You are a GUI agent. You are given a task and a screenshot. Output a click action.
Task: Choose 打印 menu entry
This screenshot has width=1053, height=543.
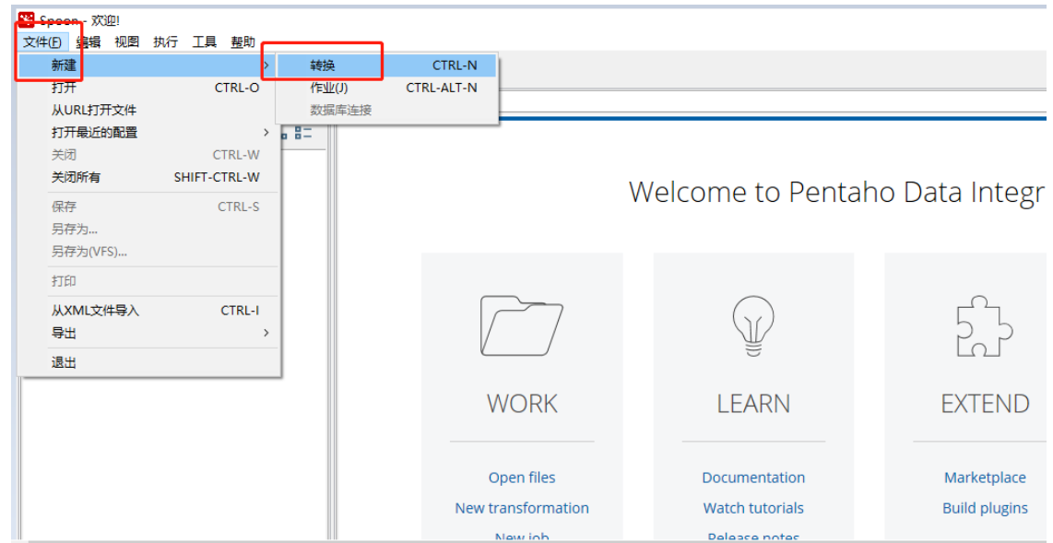point(148,281)
